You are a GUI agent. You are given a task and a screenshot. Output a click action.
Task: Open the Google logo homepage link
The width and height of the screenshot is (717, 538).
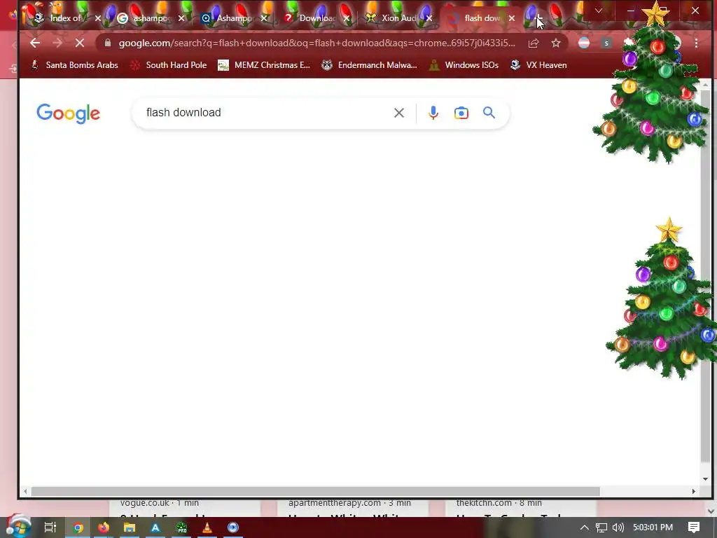coord(68,113)
